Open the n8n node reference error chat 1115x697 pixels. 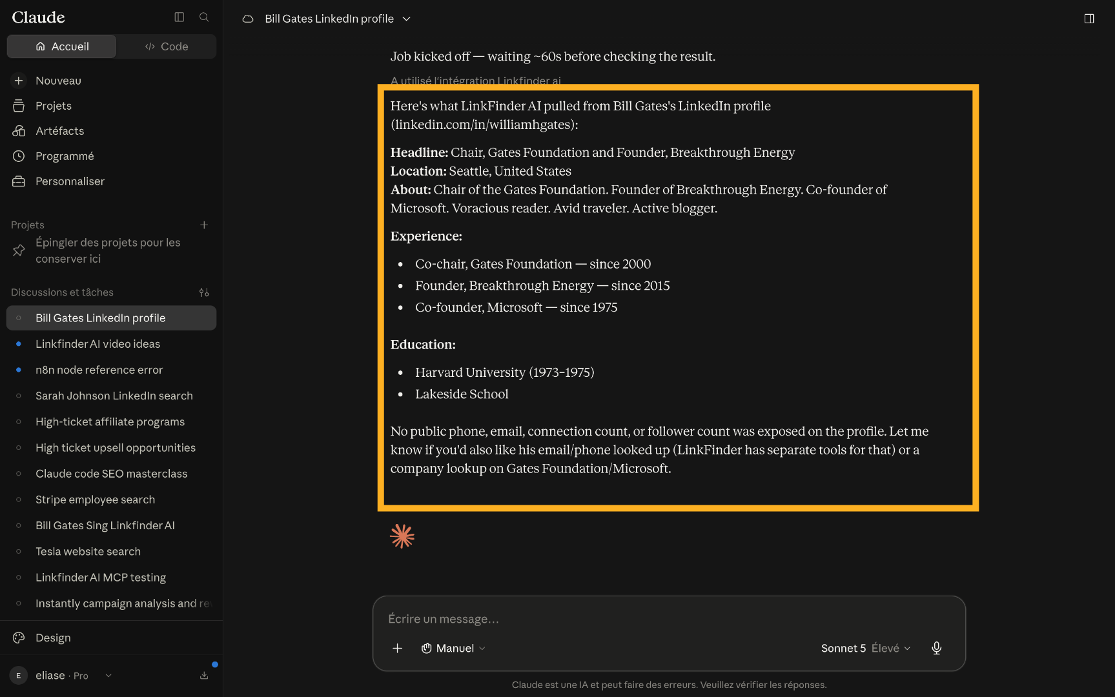pyautogui.click(x=111, y=370)
